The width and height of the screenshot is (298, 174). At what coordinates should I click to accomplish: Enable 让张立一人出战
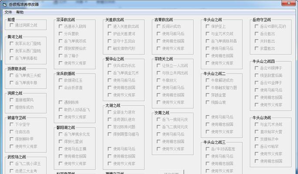(x=158, y=66)
